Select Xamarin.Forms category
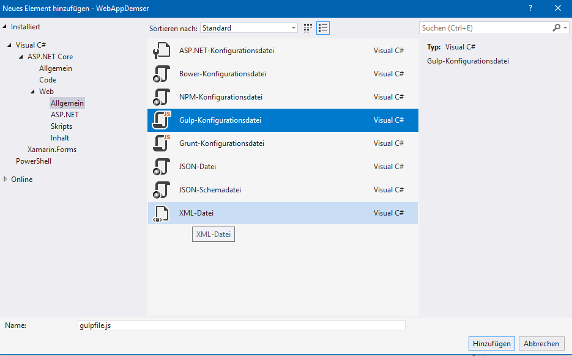Image resolution: width=572 pixels, height=356 pixels. click(x=52, y=150)
